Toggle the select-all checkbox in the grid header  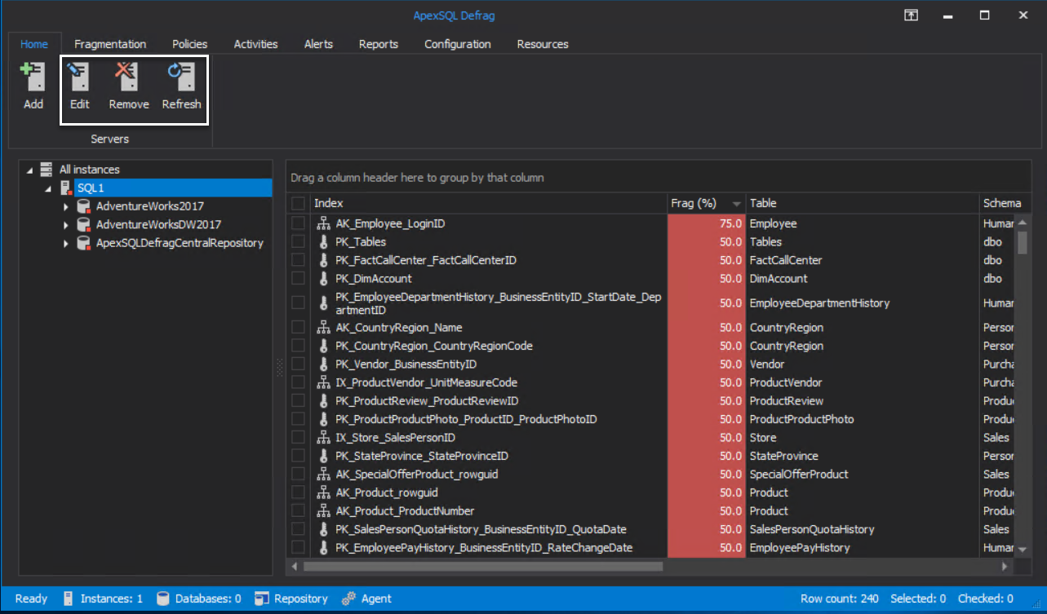298,203
